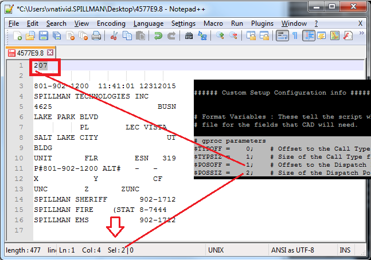Click the Save All toolbar icon
The image size is (371, 260).
point(57,36)
